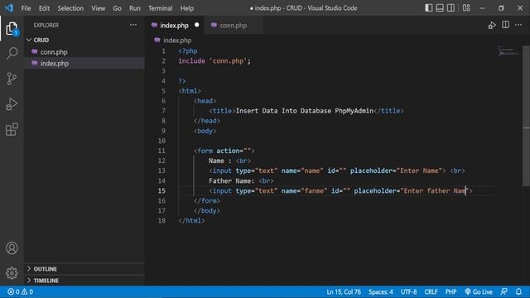Image resolution: width=530 pixels, height=298 pixels.
Task: Click the vertical editor scrollbar
Action: 527,116
